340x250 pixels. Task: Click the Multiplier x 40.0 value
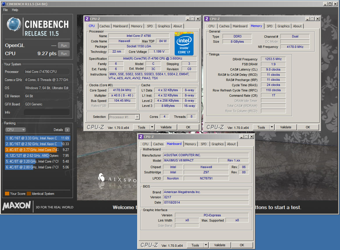tap(122, 95)
